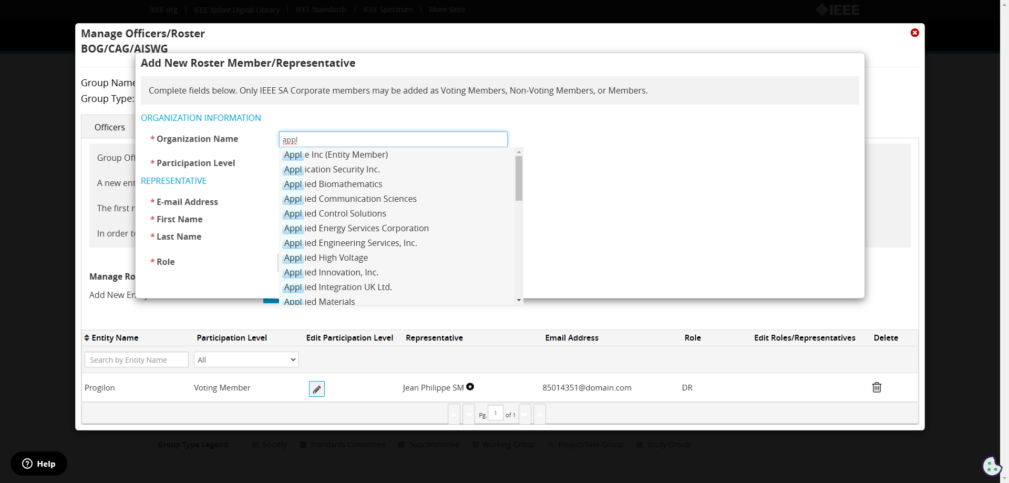Close the Manage Officers/Roster dialog

coord(915,33)
